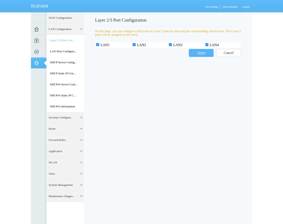Open LAN Host Configuration submenu
283x224 pixels.
(65, 51)
